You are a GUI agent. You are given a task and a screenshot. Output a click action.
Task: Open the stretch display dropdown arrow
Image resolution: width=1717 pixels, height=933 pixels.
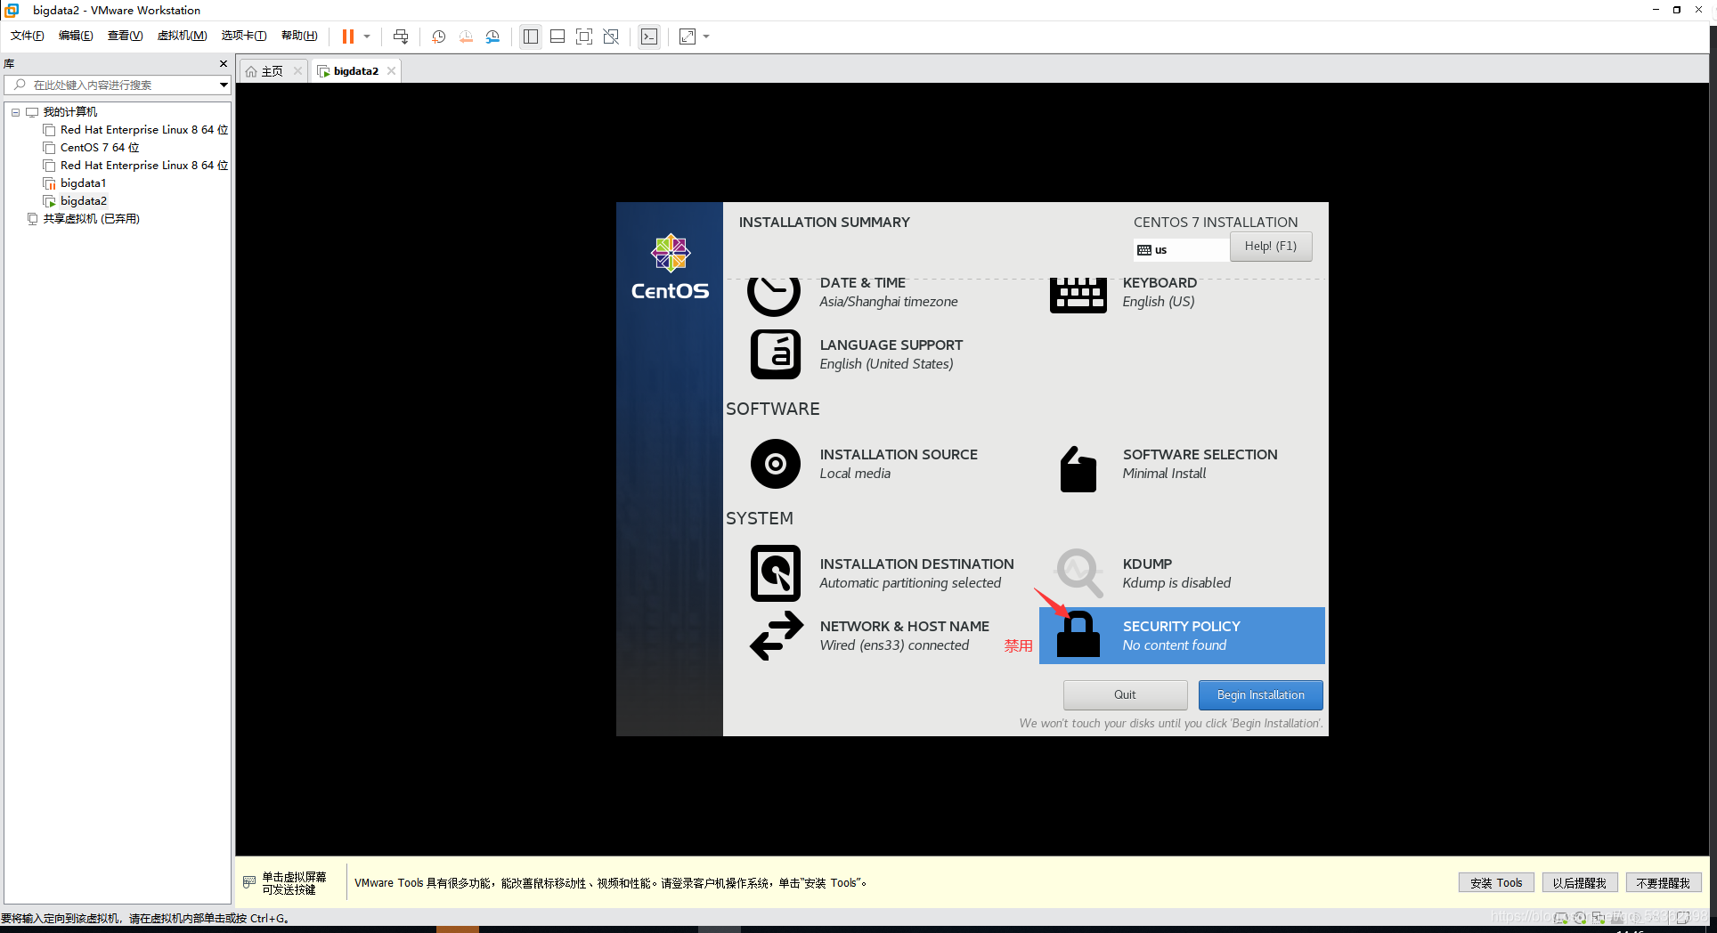(x=706, y=37)
